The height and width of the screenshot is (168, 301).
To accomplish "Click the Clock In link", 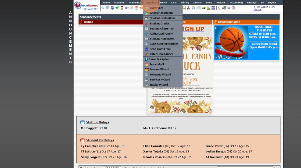I will pyautogui.click(x=257, y=9).
